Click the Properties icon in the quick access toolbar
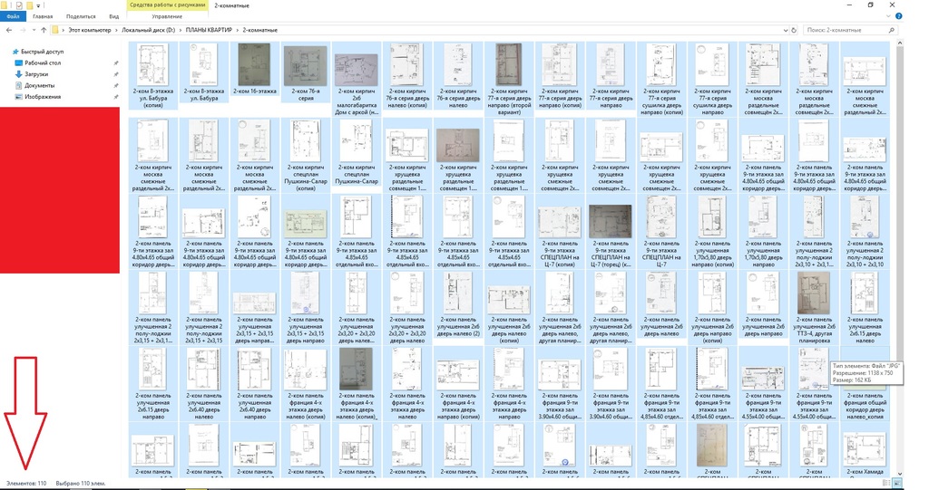Image resolution: width=929 pixels, height=490 pixels. 18,5
